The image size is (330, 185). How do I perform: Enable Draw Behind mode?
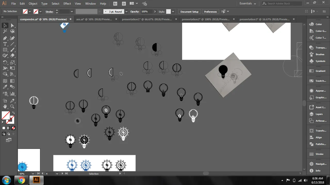[9, 134]
